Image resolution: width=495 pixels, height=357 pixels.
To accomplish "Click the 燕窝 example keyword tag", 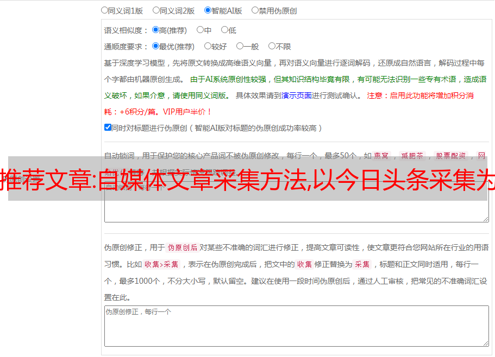I will [x=381, y=156].
